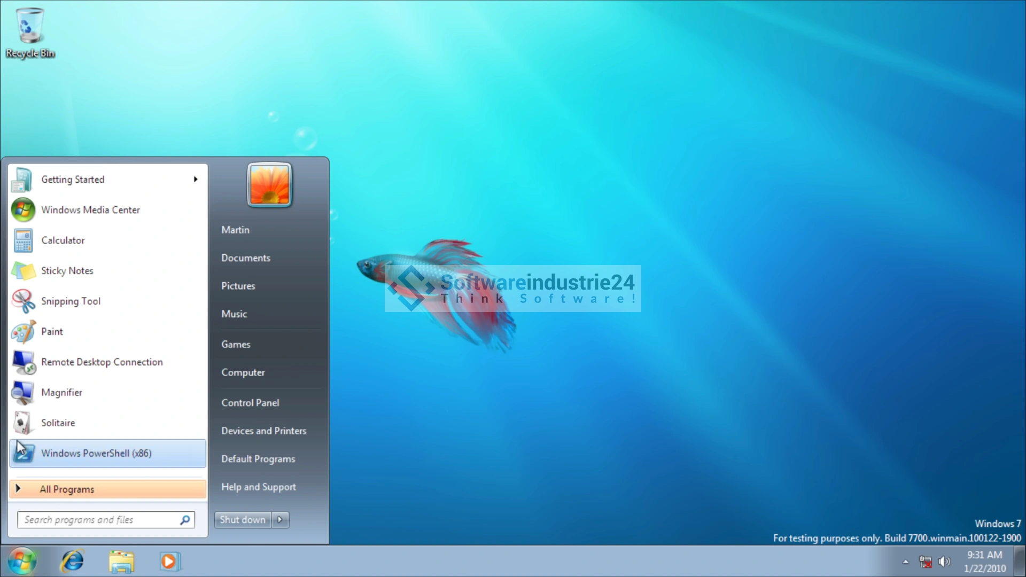Expand All Programs list
1026x577 pixels.
tap(67, 489)
